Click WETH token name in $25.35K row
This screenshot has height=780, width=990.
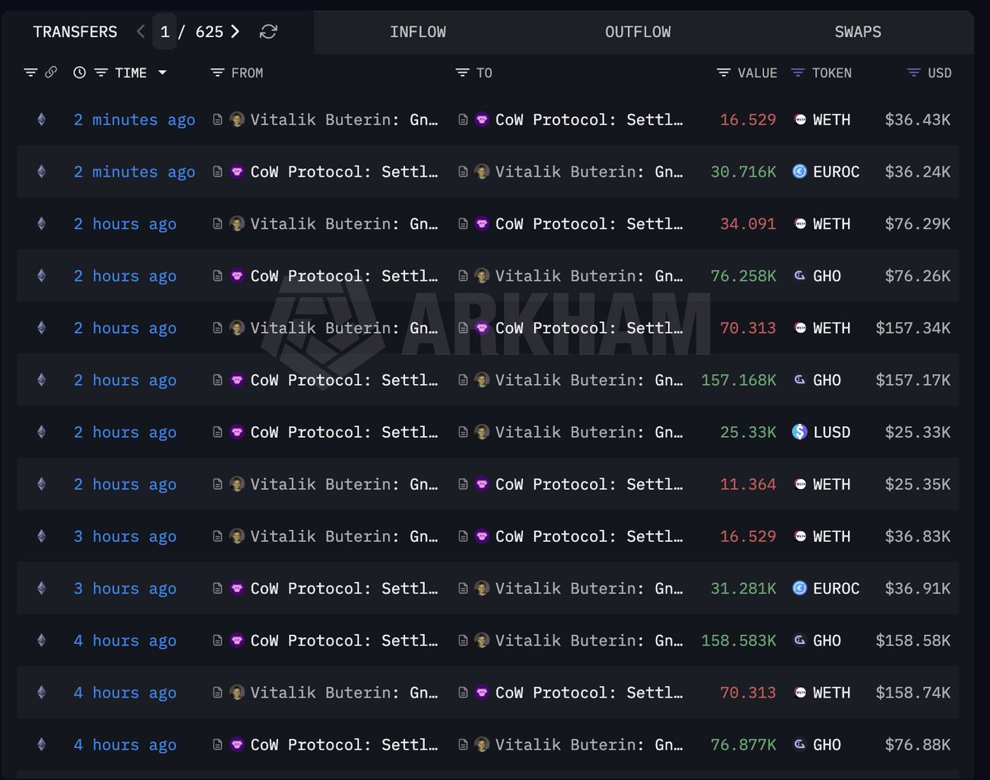coord(832,484)
